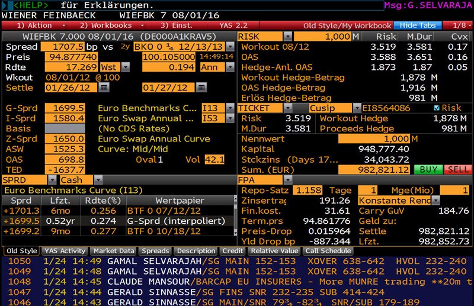Click the Hide Tabs button

tap(417, 25)
